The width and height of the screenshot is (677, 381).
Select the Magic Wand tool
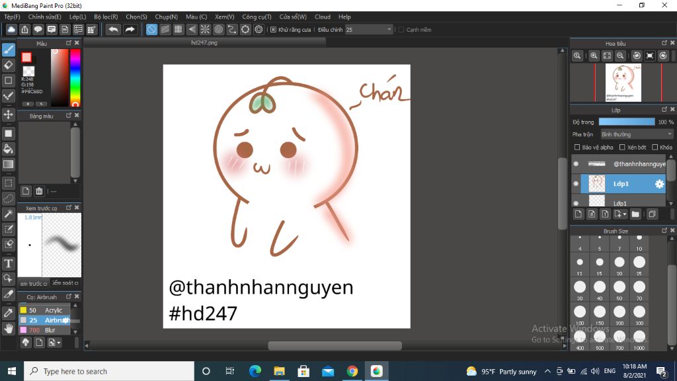click(9, 214)
